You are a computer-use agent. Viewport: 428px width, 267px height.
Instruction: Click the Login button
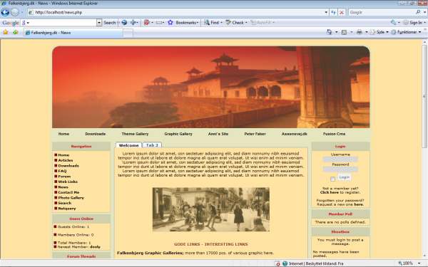345,177
